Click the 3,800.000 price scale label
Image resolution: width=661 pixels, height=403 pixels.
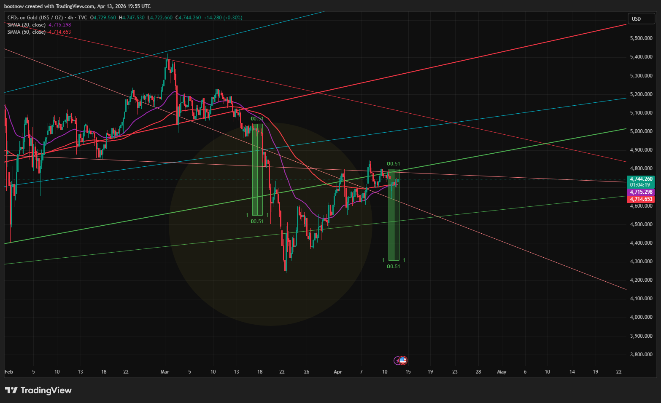point(641,355)
